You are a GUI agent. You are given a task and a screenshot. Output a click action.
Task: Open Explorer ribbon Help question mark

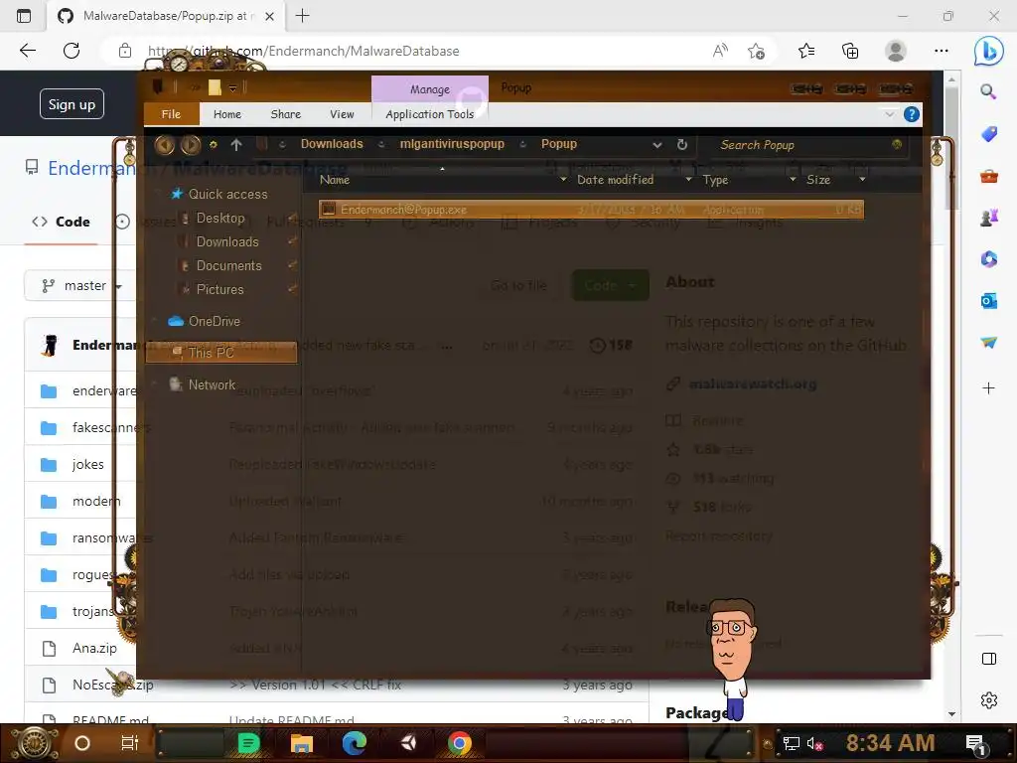pos(912,115)
